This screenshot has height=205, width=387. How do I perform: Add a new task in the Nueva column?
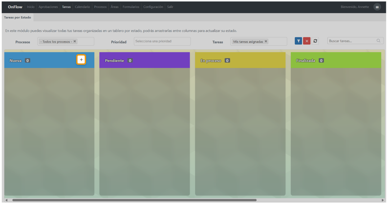81,60
